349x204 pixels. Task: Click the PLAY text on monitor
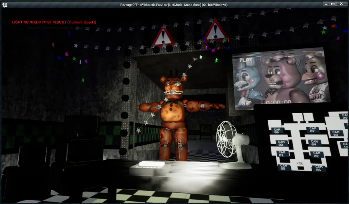(x=246, y=60)
